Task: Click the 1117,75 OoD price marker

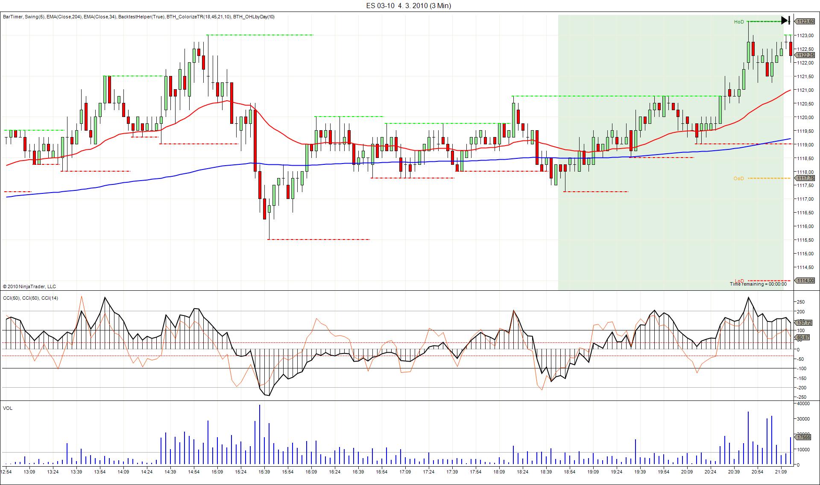Action: point(805,178)
